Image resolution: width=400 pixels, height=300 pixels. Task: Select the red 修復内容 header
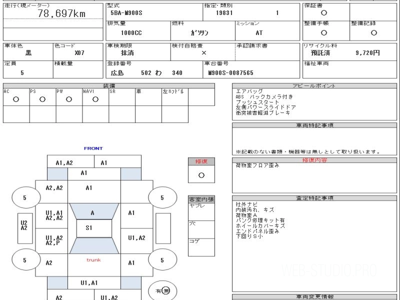[314, 160]
